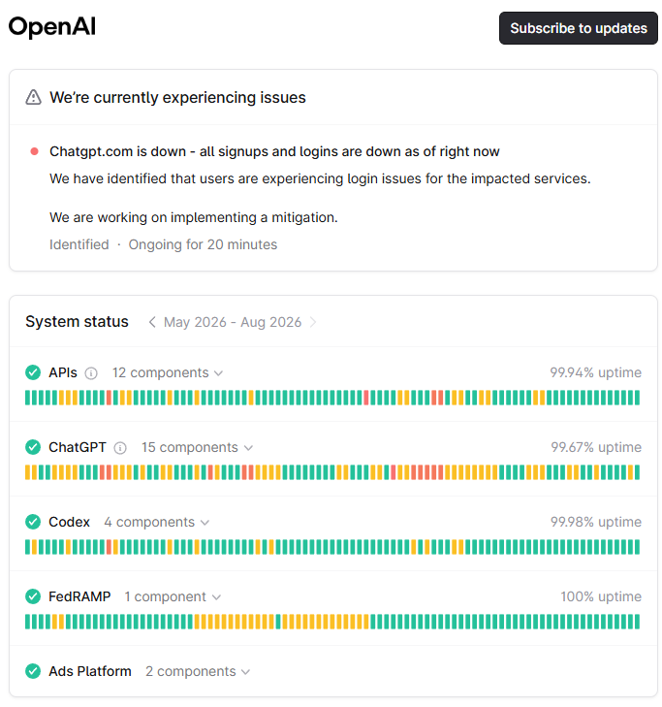This screenshot has width=662, height=707.
Task: Go to previous date range arrow
Action: click(x=152, y=322)
